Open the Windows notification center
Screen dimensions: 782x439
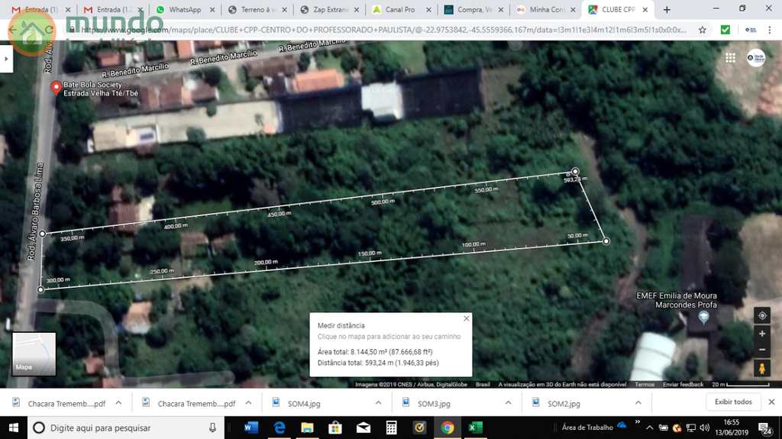765,428
